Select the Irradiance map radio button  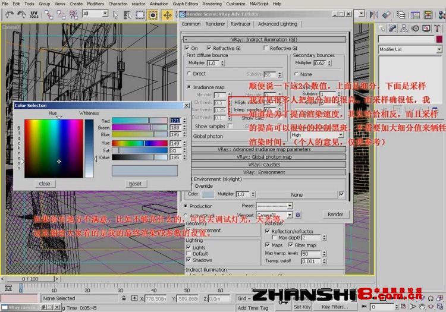click(x=189, y=87)
